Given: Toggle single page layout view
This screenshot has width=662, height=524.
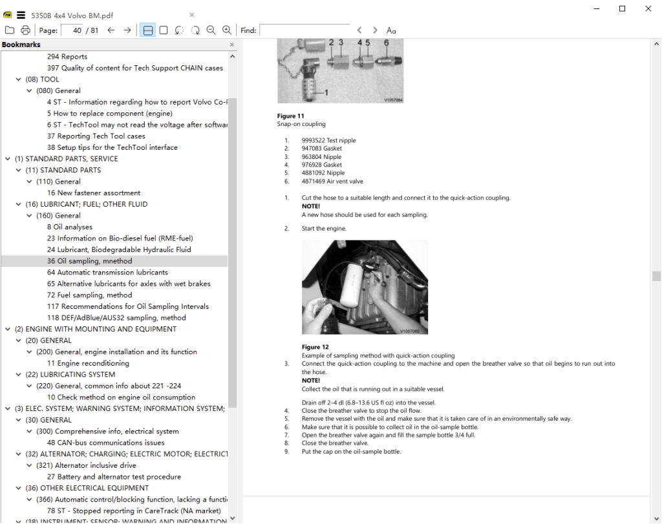Looking at the screenshot, I should (164, 30).
